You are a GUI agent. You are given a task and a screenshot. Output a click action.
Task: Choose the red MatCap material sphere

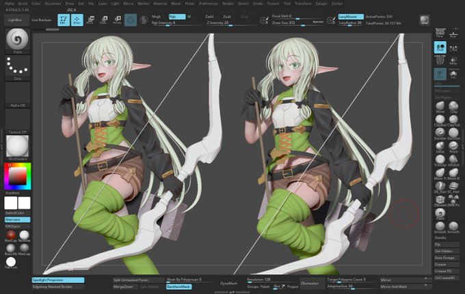[11, 236]
